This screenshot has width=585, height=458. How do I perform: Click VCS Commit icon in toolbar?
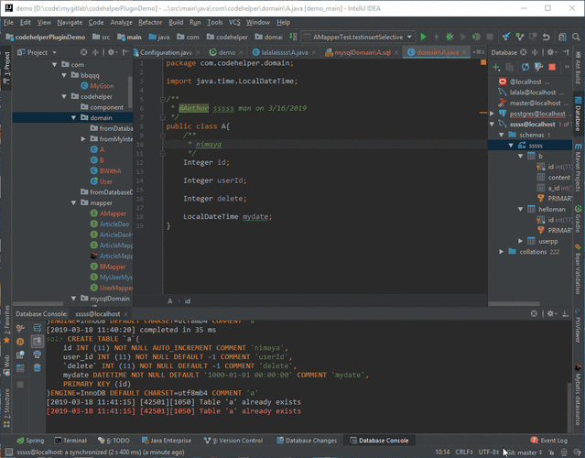click(520, 37)
